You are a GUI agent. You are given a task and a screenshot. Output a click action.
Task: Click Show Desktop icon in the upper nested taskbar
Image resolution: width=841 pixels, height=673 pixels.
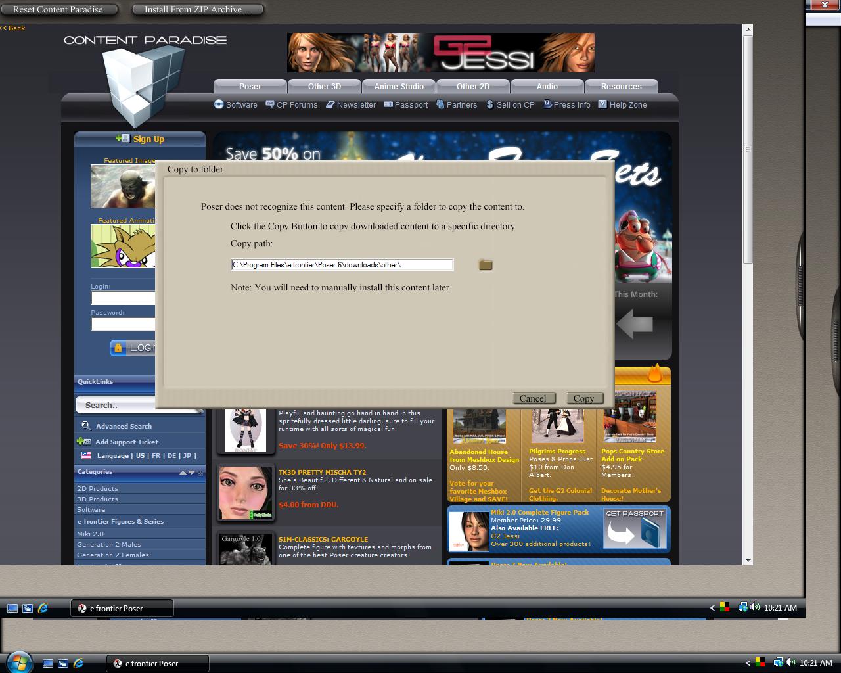click(12, 609)
